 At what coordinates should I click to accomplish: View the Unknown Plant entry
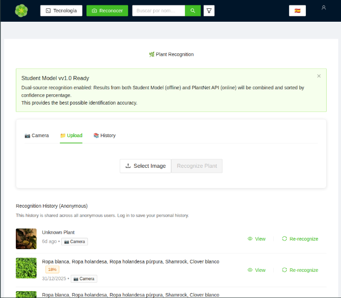(x=256, y=239)
